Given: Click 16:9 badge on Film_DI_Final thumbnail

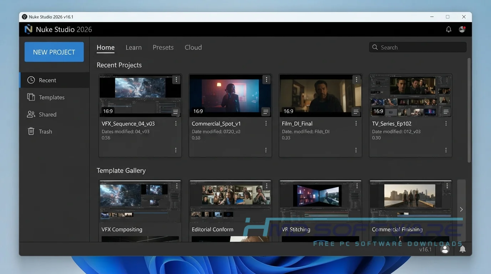Looking at the screenshot, I should tap(288, 111).
